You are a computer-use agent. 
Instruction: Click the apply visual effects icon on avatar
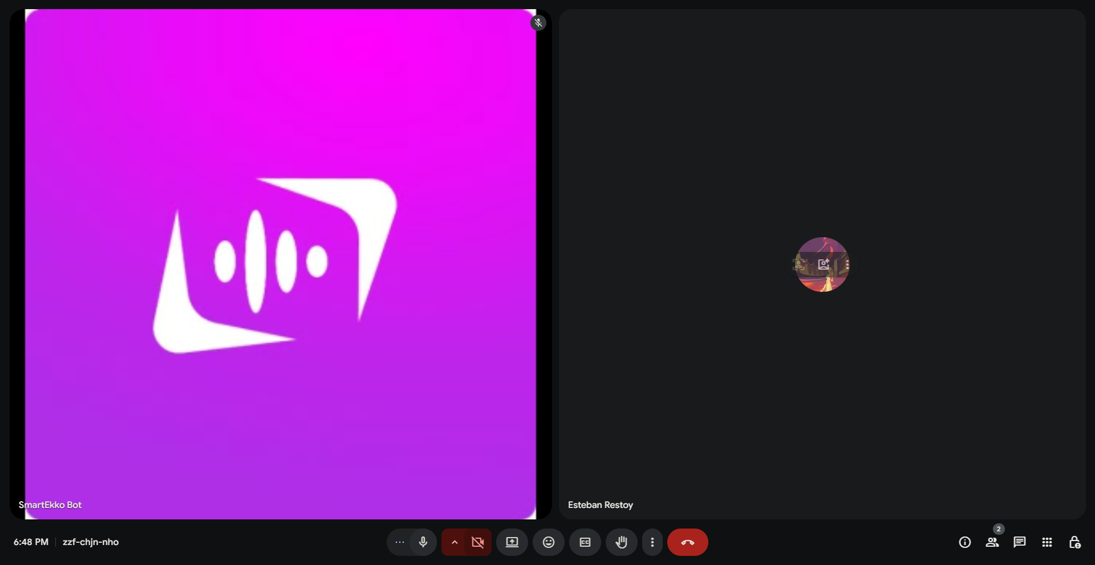[823, 265]
